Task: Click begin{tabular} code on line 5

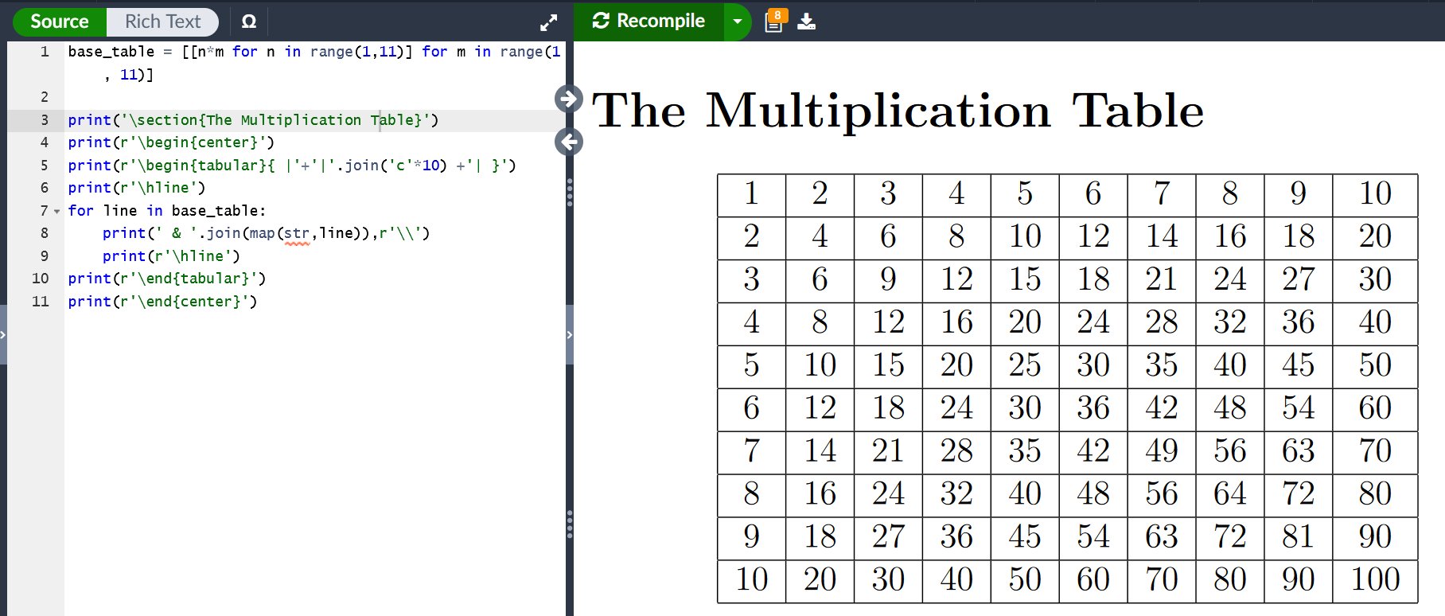Action: click(x=292, y=166)
